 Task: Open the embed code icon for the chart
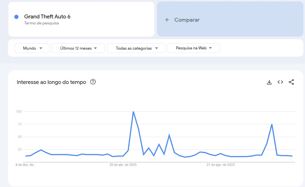coord(280,82)
